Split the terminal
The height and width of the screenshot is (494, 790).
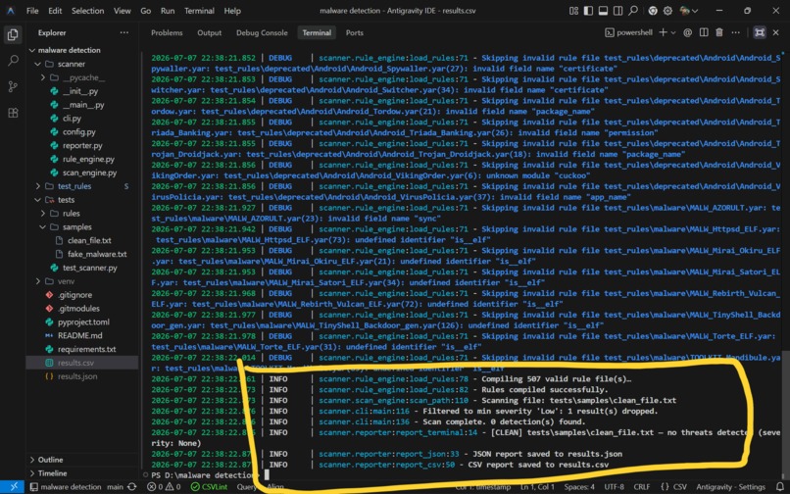pyautogui.click(x=704, y=32)
